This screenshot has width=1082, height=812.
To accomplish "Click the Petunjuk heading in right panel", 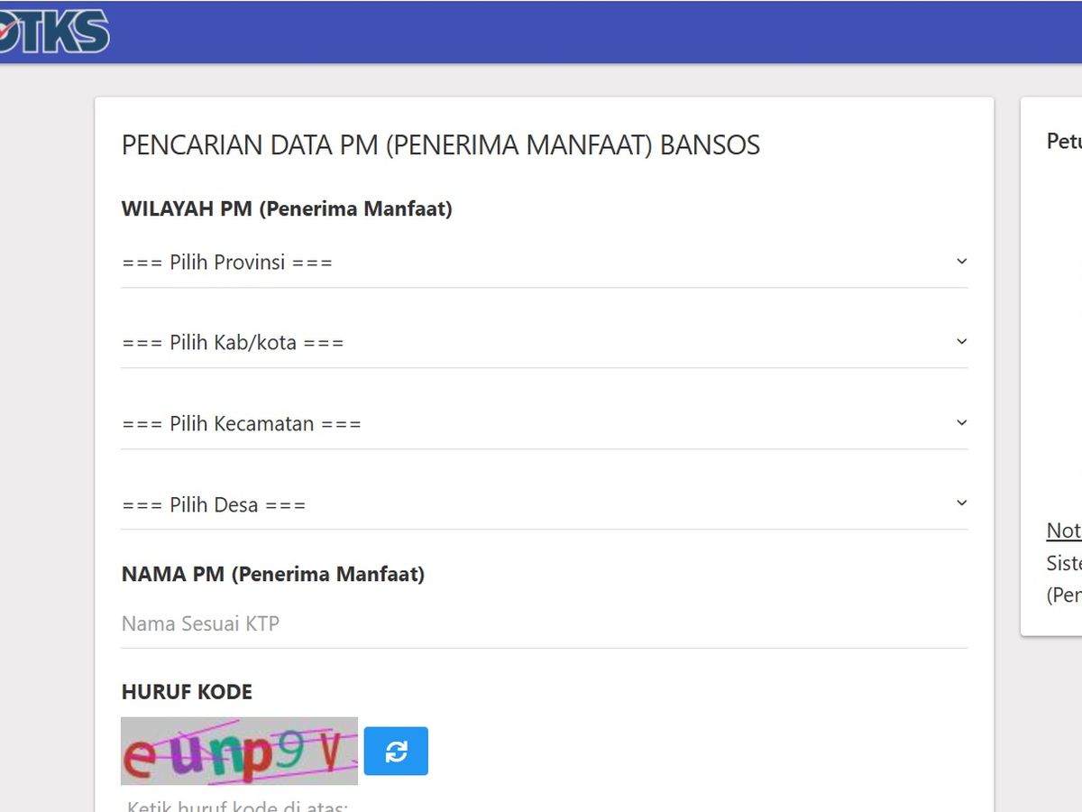I will (1064, 142).
